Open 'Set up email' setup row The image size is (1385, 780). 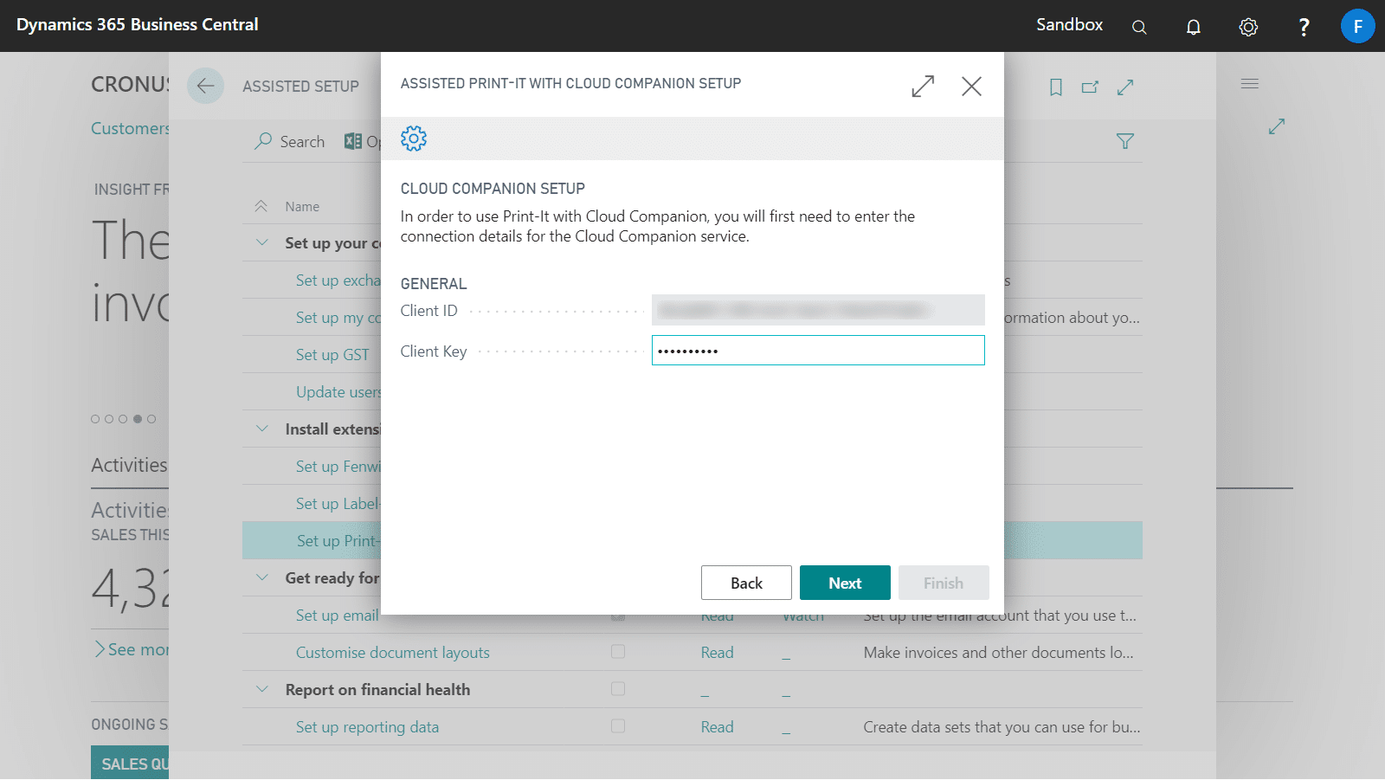(338, 616)
